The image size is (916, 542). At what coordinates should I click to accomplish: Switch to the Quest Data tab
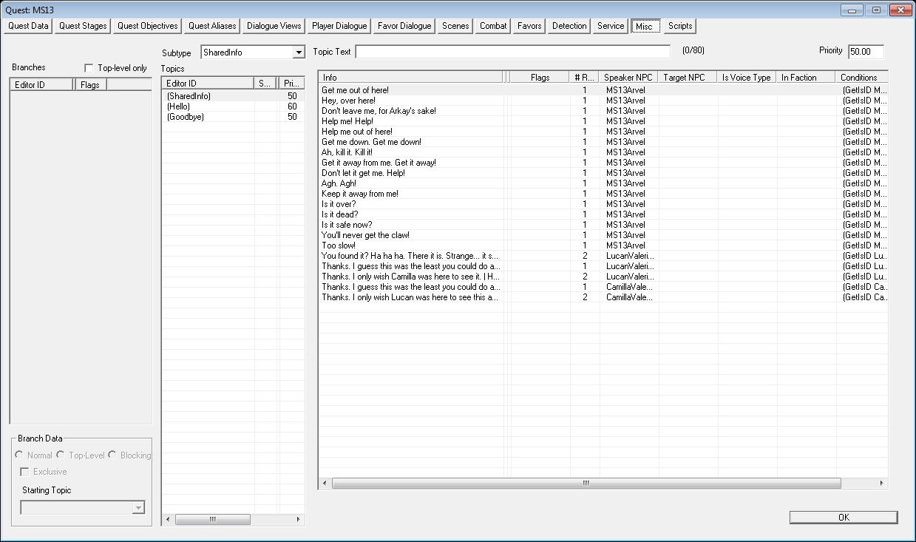28,26
